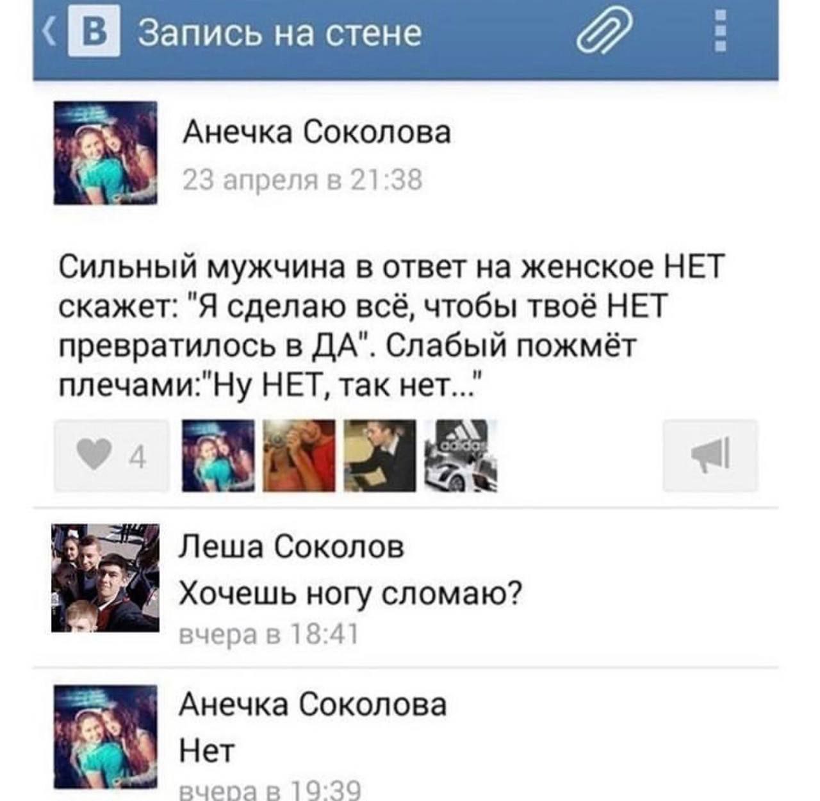Screen dimensions: 820x801
Task: Tap Анечка's avatar beside 'Нет' reply
Action: [x=105, y=737]
